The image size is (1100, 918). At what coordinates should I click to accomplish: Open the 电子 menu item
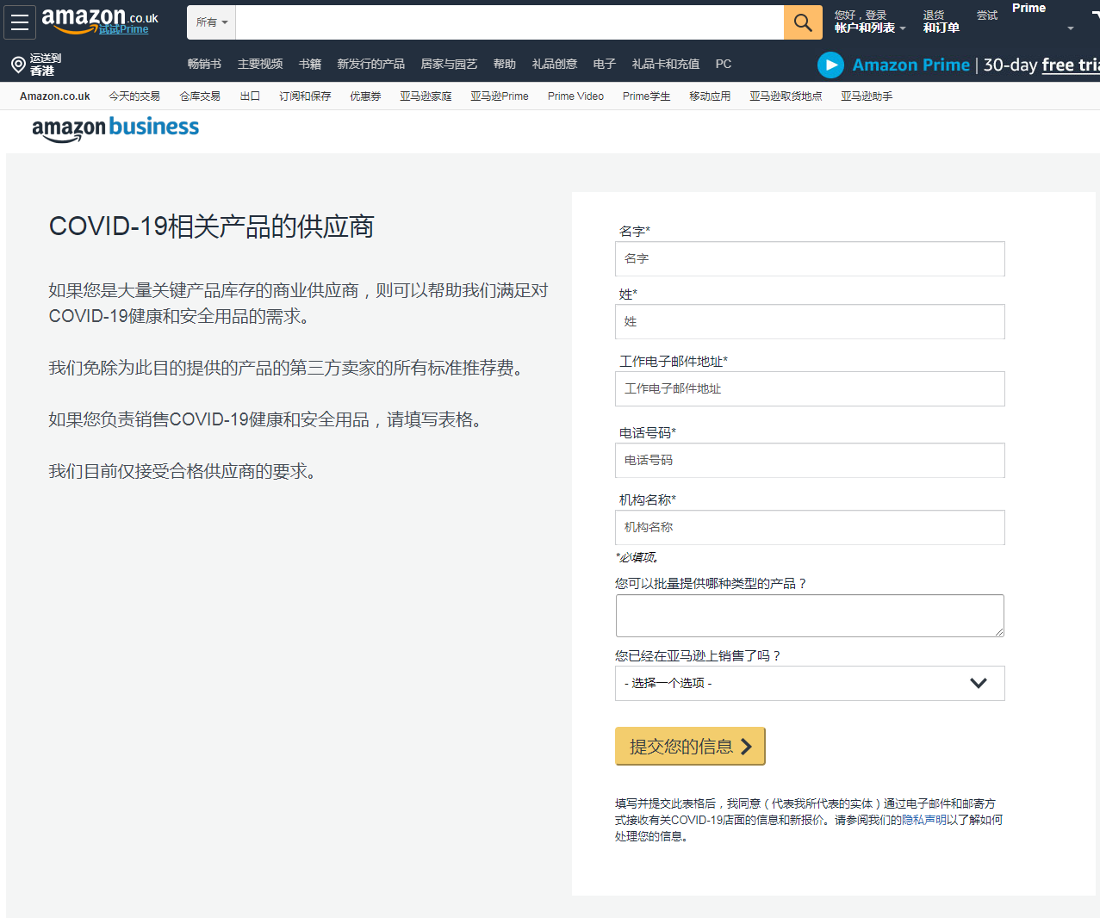605,64
